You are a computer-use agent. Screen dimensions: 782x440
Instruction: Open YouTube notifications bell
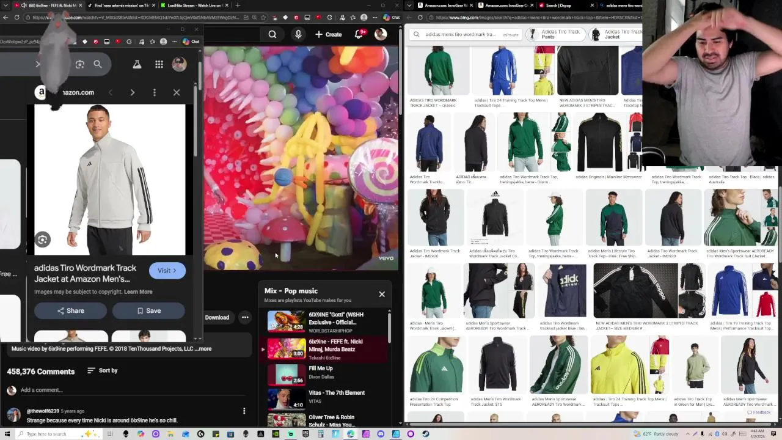click(x=359, y=35)
